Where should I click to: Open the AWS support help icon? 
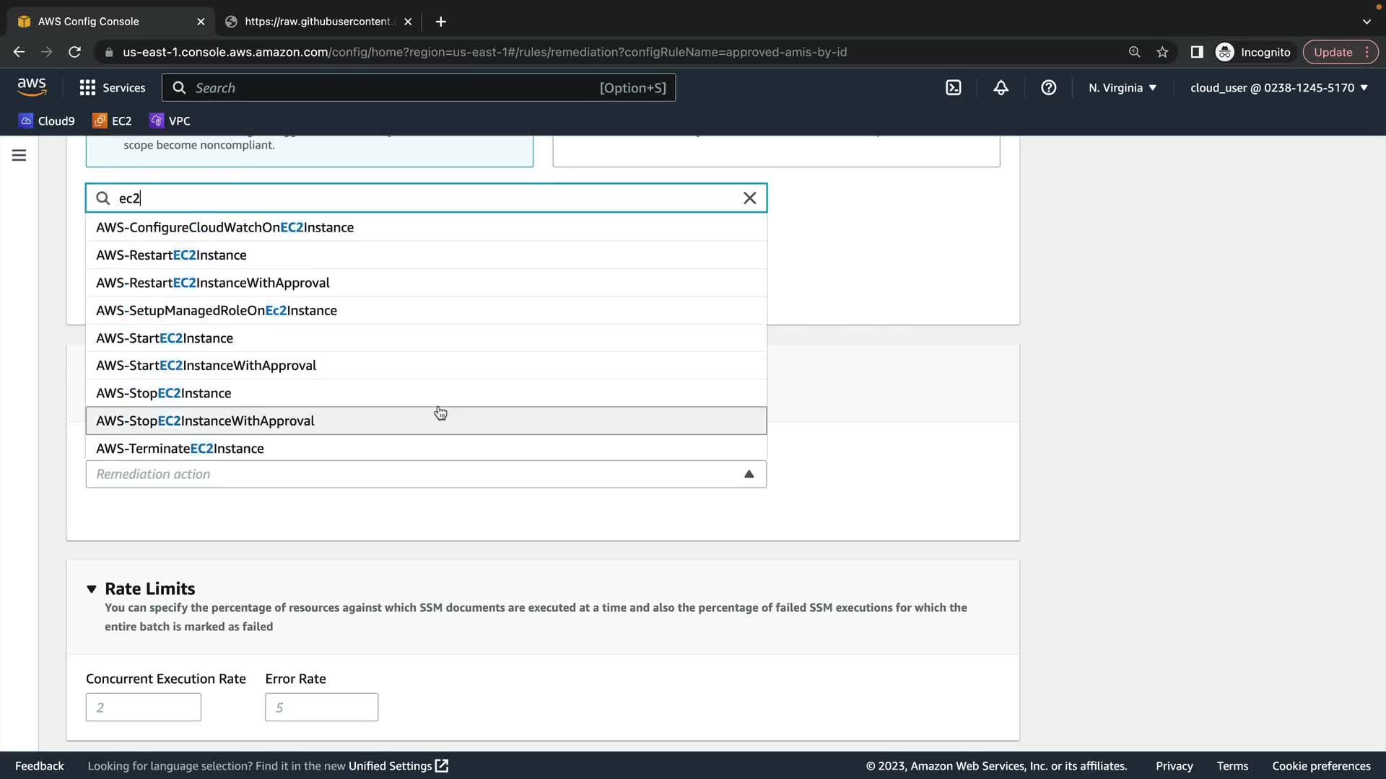1048,88
